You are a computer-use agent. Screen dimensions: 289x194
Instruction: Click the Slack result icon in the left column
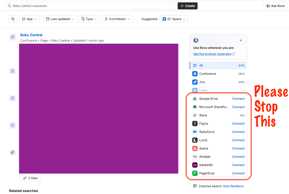(x=13, y=152)
